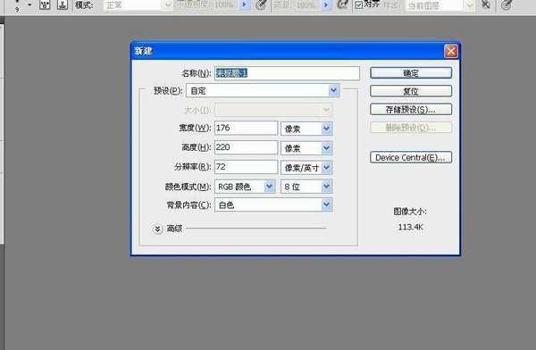The width and height of the screenshot is (536, 350).
Task: Enable the airbrush mode icon
Action: click(342, 4)
